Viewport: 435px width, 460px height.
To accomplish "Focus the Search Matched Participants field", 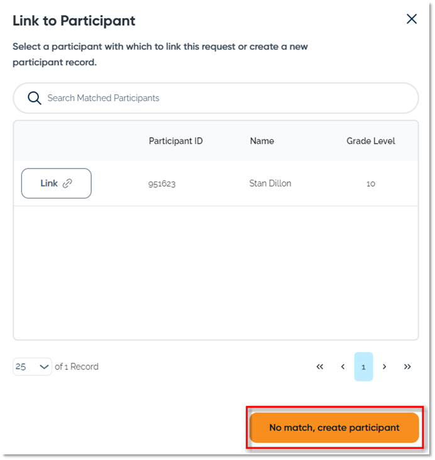I will [x=226, y=98].
